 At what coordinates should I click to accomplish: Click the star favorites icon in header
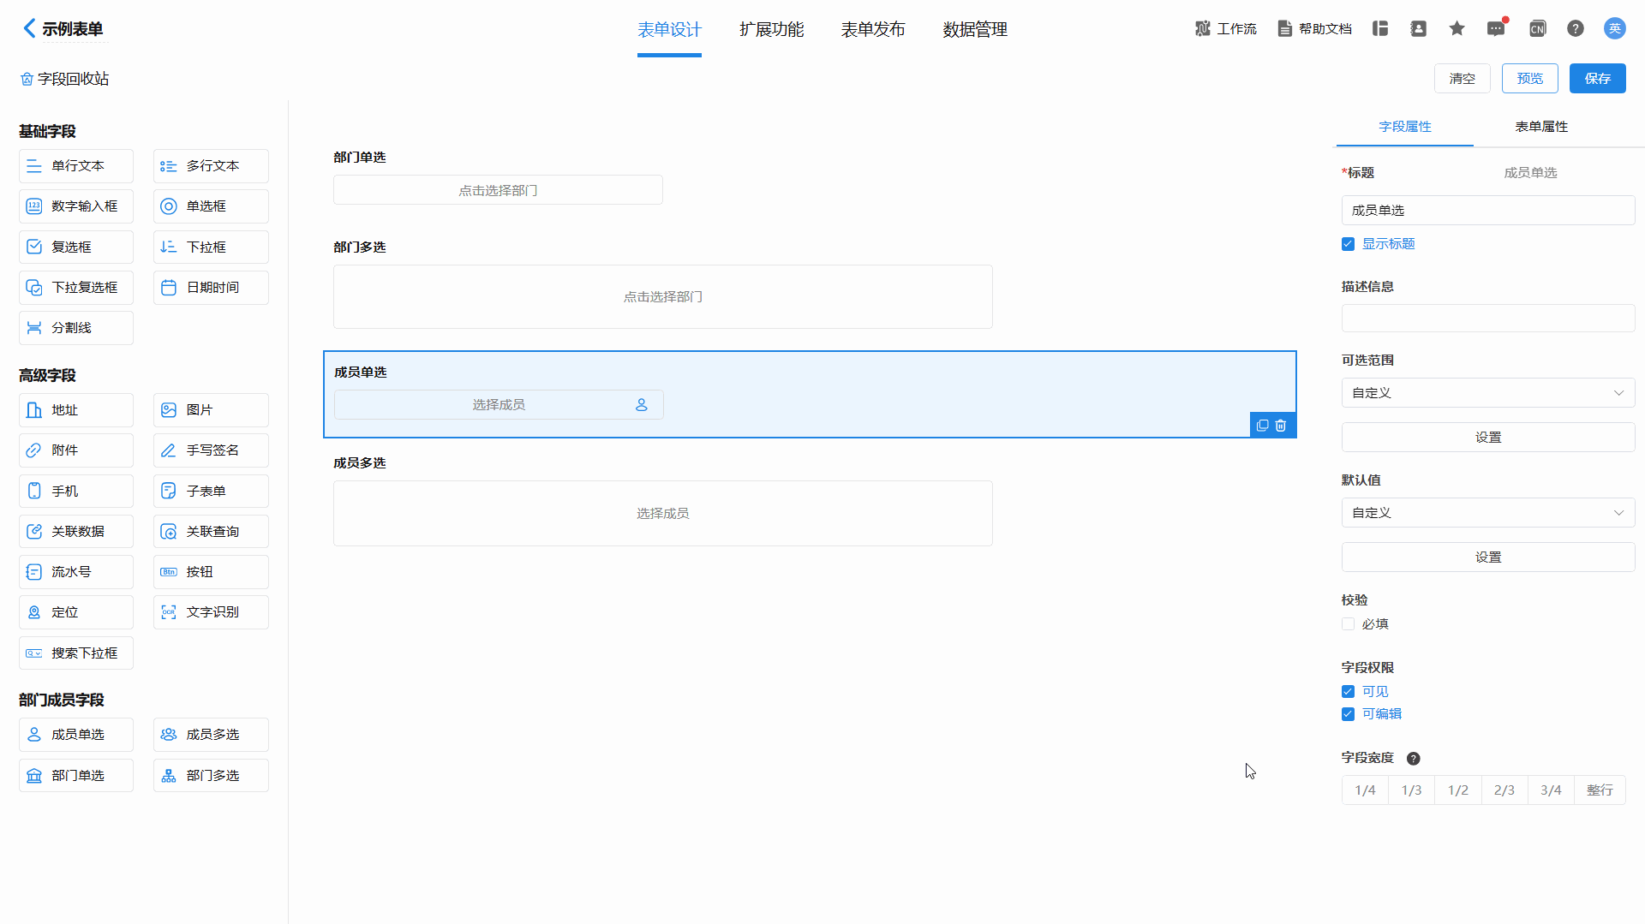[x=1457, y=29]
